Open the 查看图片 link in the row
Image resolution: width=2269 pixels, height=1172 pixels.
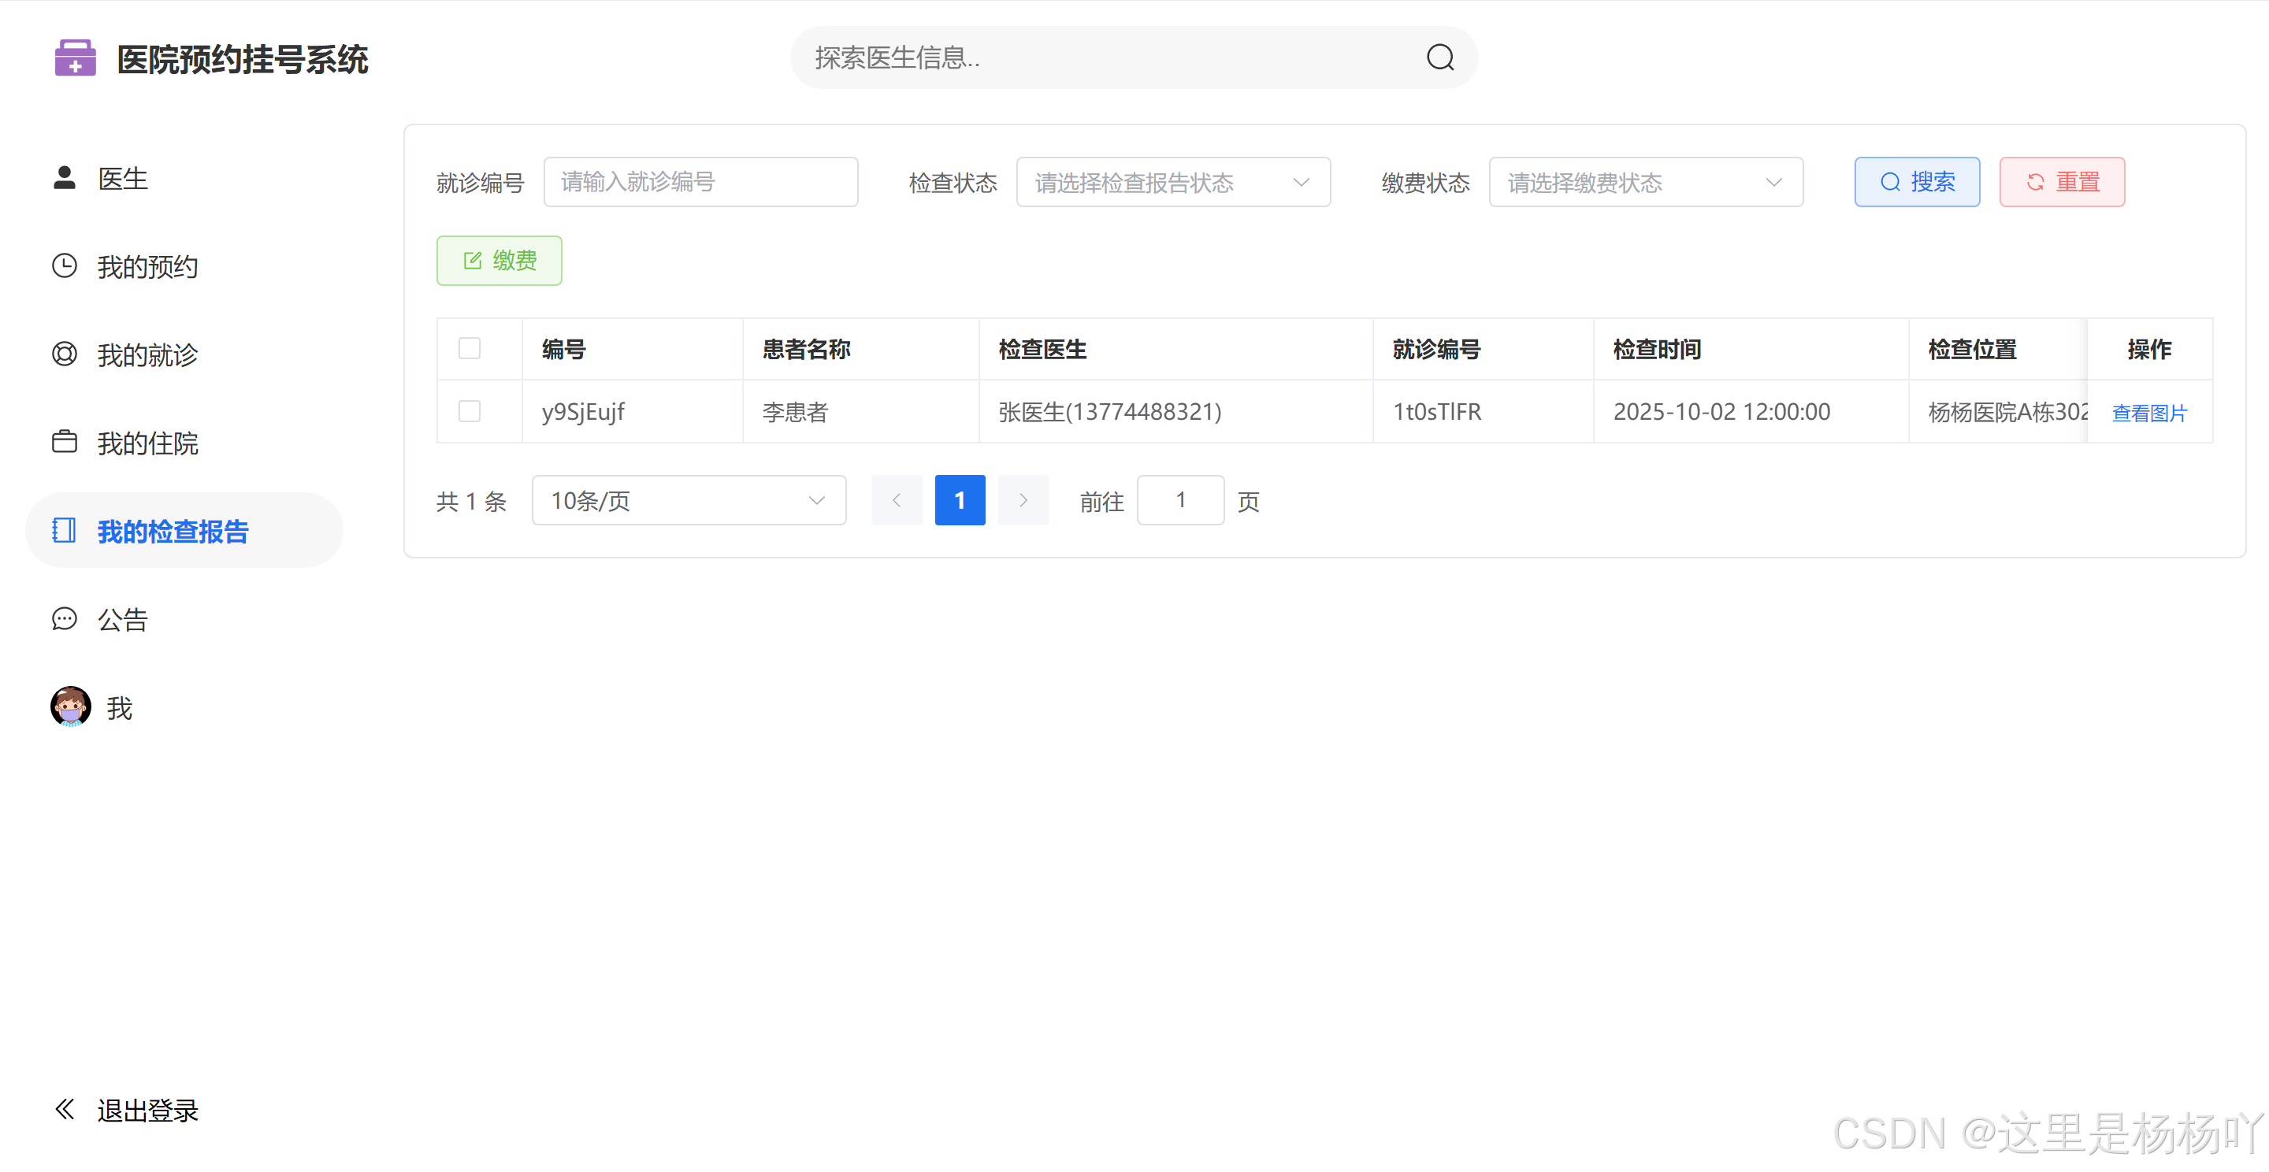(x=2148, y=413)
